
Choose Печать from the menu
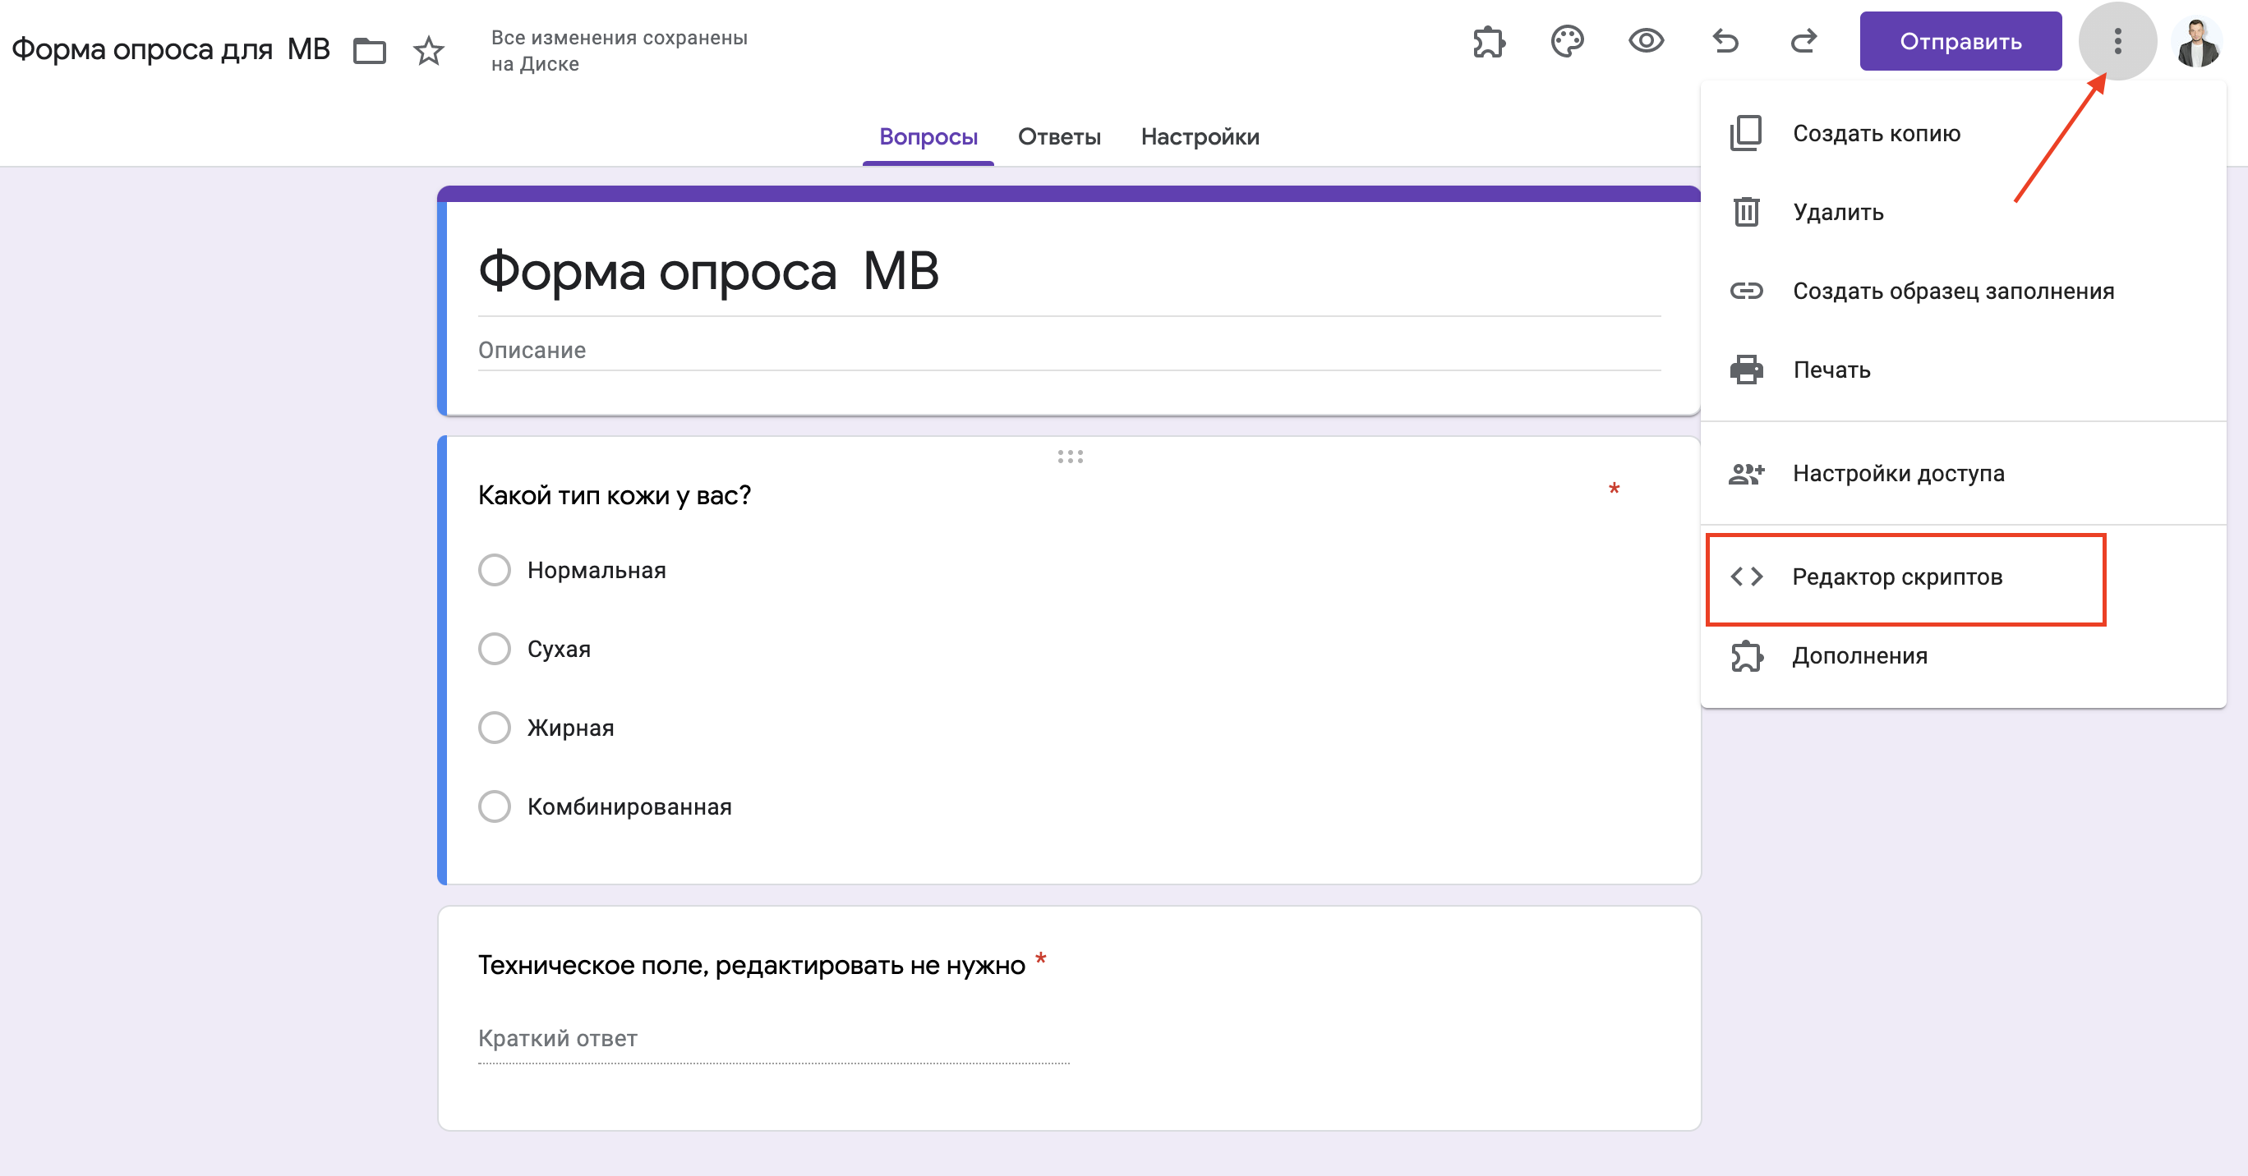click(x=1963, y=370)
